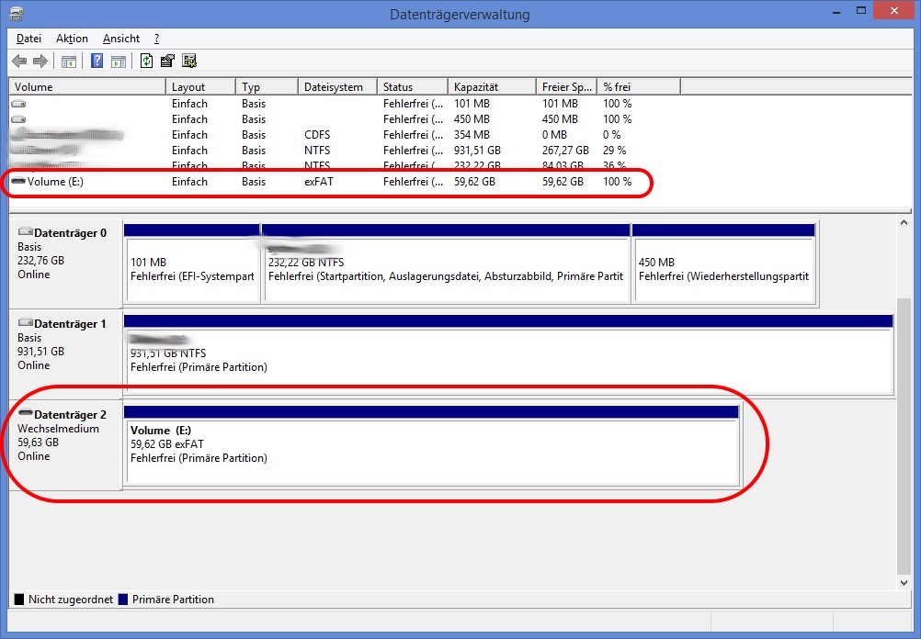The image size is (921, 639).
Task: Select Volume (E:) row in volume list
Action: coord(56,182)
